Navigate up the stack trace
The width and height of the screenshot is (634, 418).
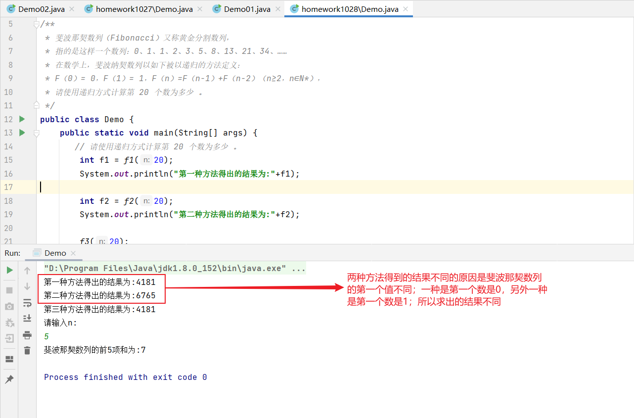[27, 270]
